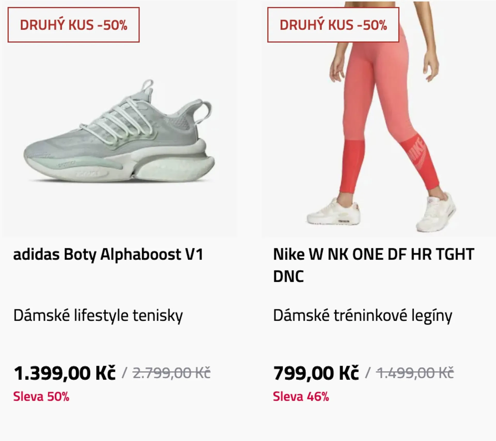Screen dimensions: 496x441
Task: Click the crossed-out 2.799,00 Kč price
Action: [x=172, y=373]
